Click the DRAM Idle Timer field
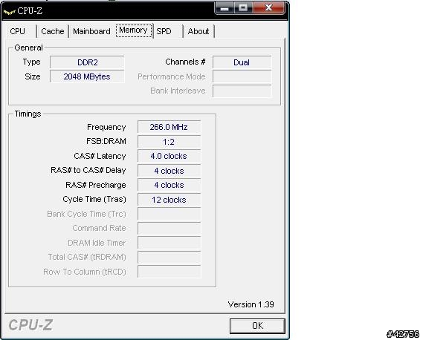The width and height of the screenshot is (423, 340). pos(169,243)
